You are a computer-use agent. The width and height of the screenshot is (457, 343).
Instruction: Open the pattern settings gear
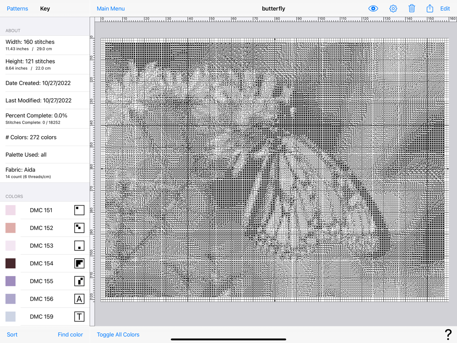pyautogui.click(x=393, y=8)
